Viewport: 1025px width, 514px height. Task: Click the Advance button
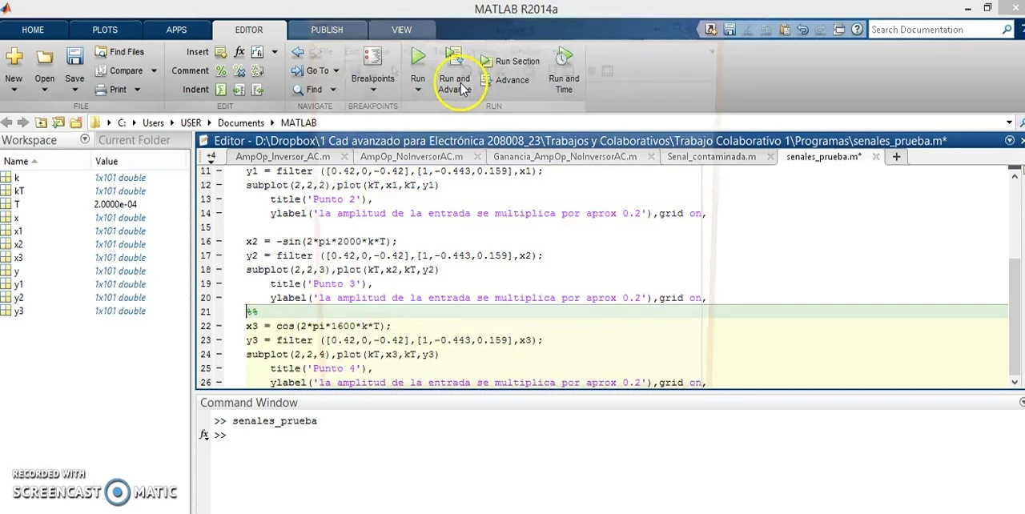(505, 80)
